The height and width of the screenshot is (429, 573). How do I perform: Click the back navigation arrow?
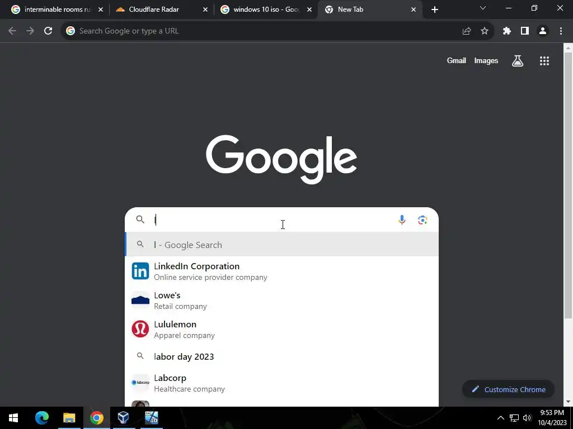click(x=12, y=31)
